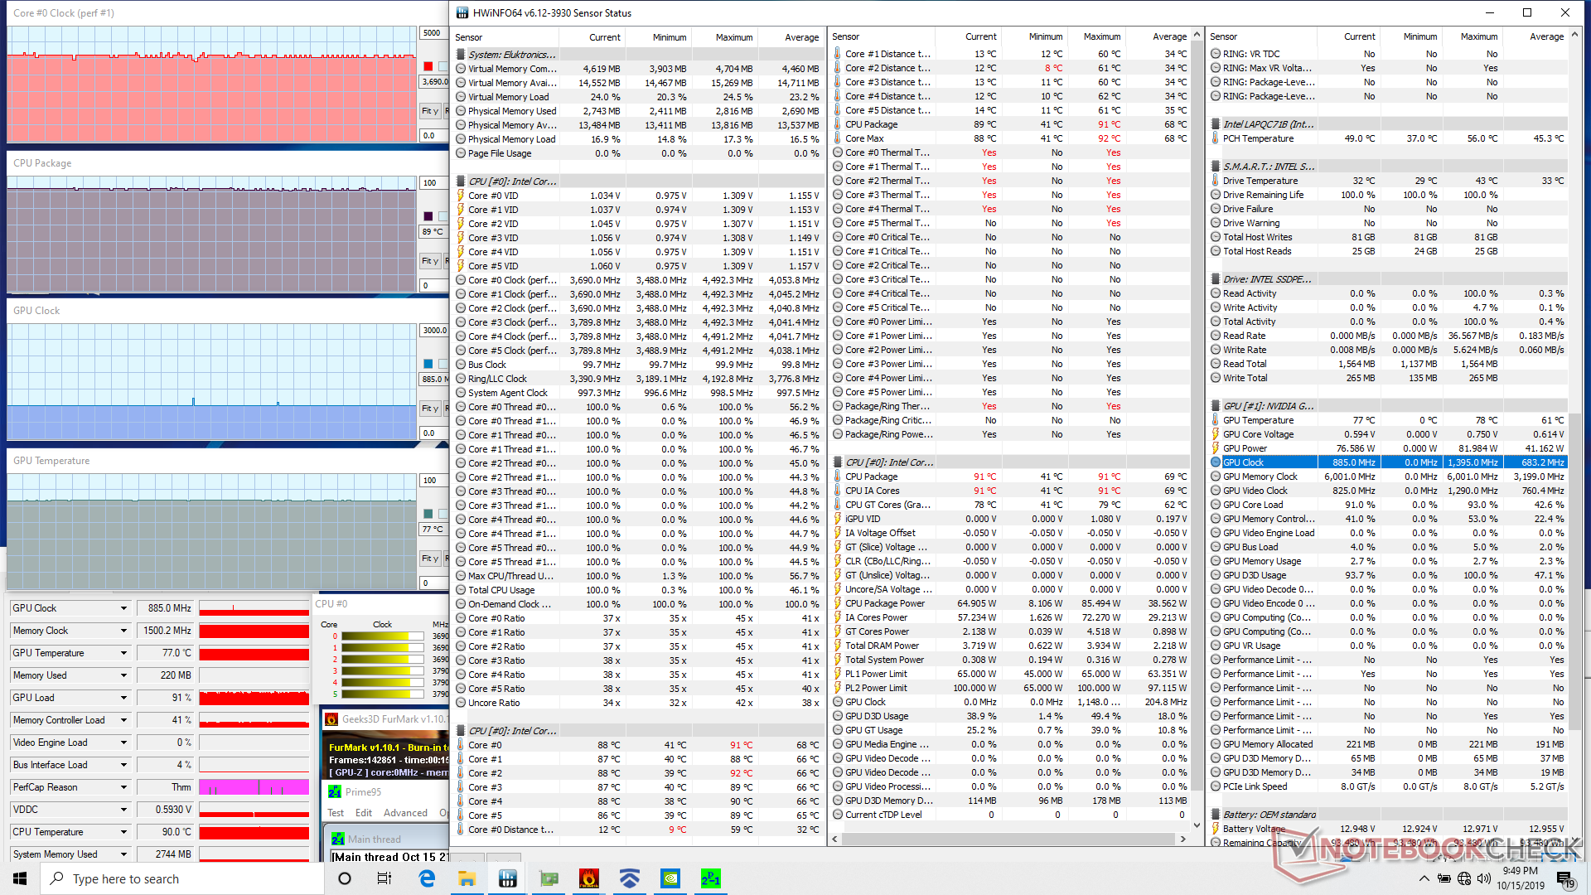Open the GPU Temperature sensor dropdown

(x=123, y=653)
